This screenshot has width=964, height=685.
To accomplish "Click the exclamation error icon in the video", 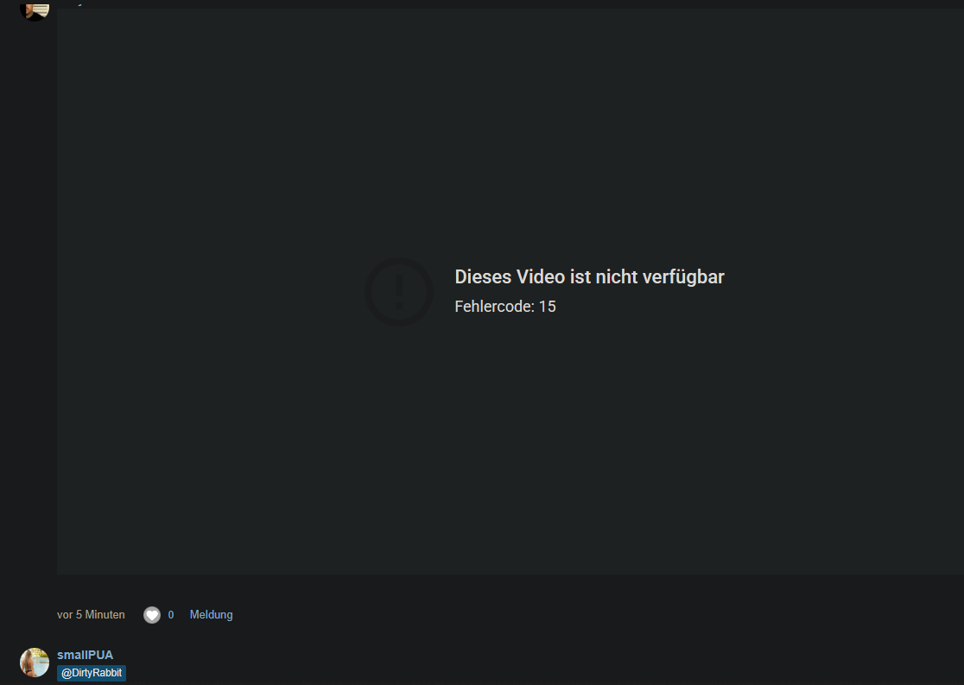I will point(398,291).
